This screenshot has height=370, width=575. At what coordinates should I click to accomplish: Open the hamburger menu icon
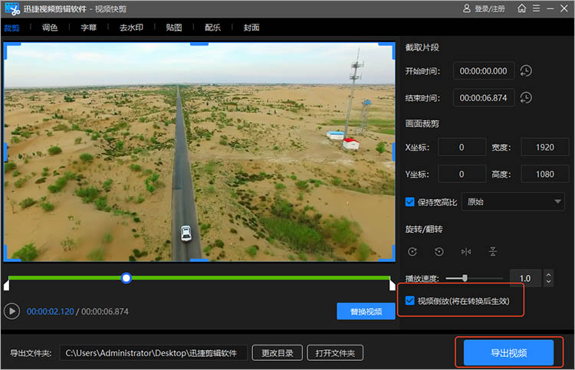click(536, 8)
